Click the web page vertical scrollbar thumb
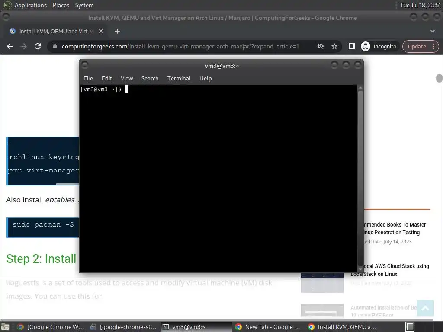The image size is (443, 332). pos(439,78)
